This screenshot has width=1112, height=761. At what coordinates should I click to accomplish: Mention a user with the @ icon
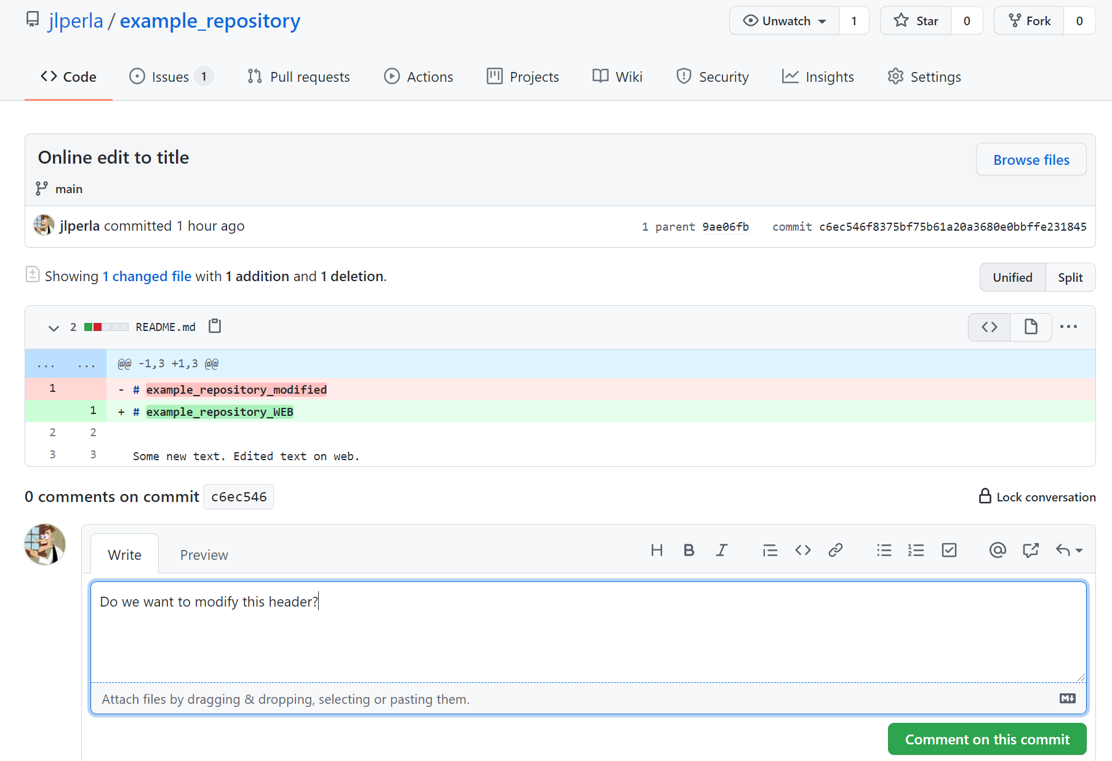coord(997,550)
